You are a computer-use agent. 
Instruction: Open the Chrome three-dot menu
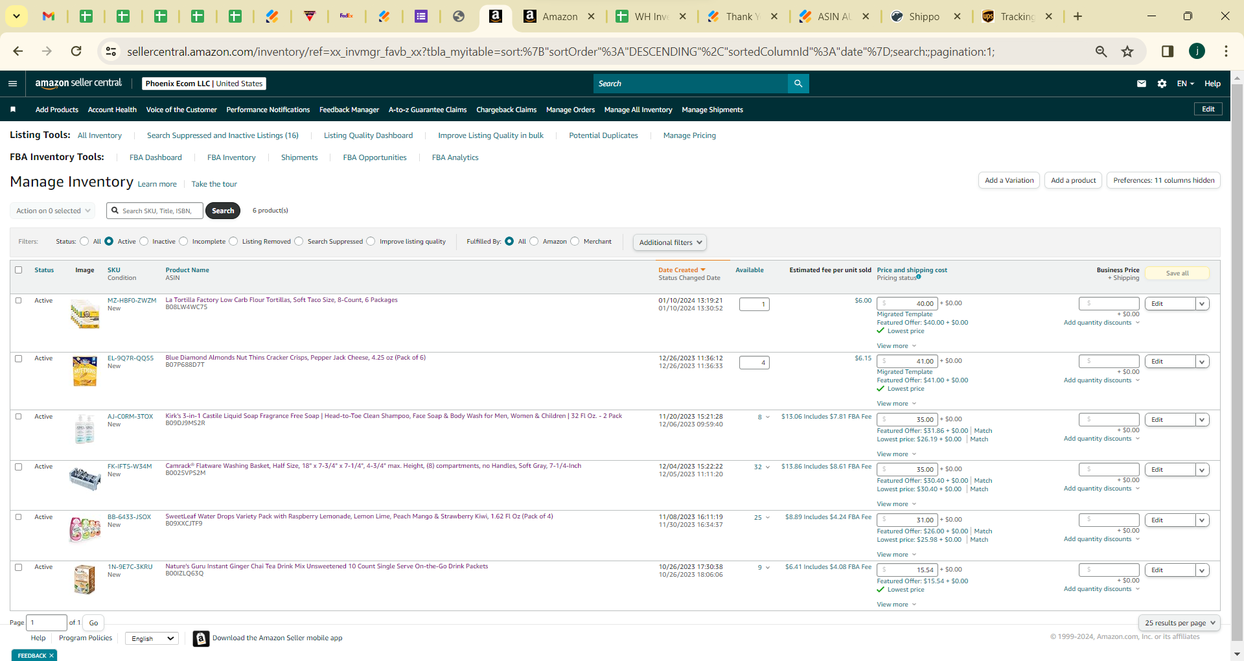(1226, 51)
